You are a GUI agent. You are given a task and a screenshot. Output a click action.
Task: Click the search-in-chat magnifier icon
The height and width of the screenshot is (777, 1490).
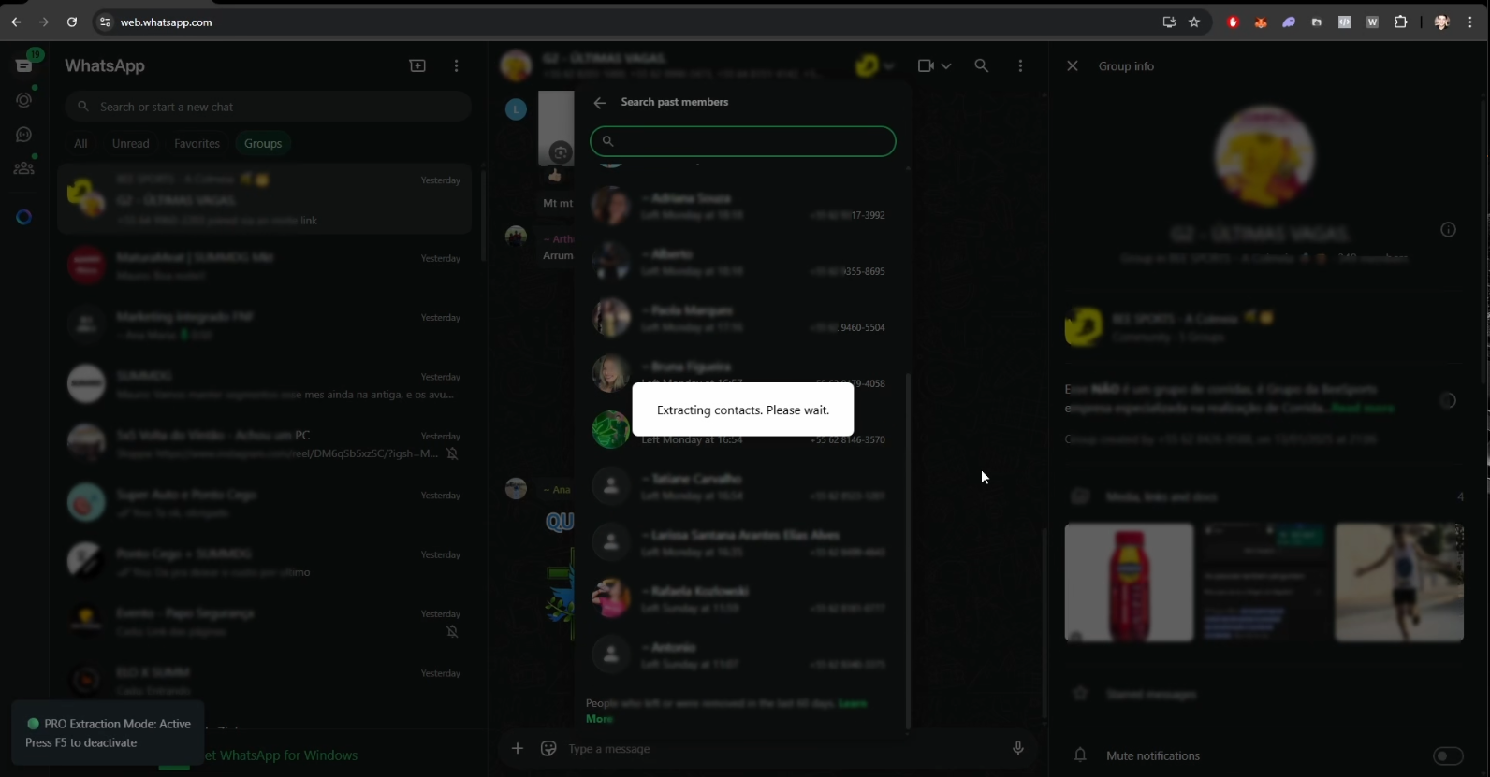click(x=981, y=65)
